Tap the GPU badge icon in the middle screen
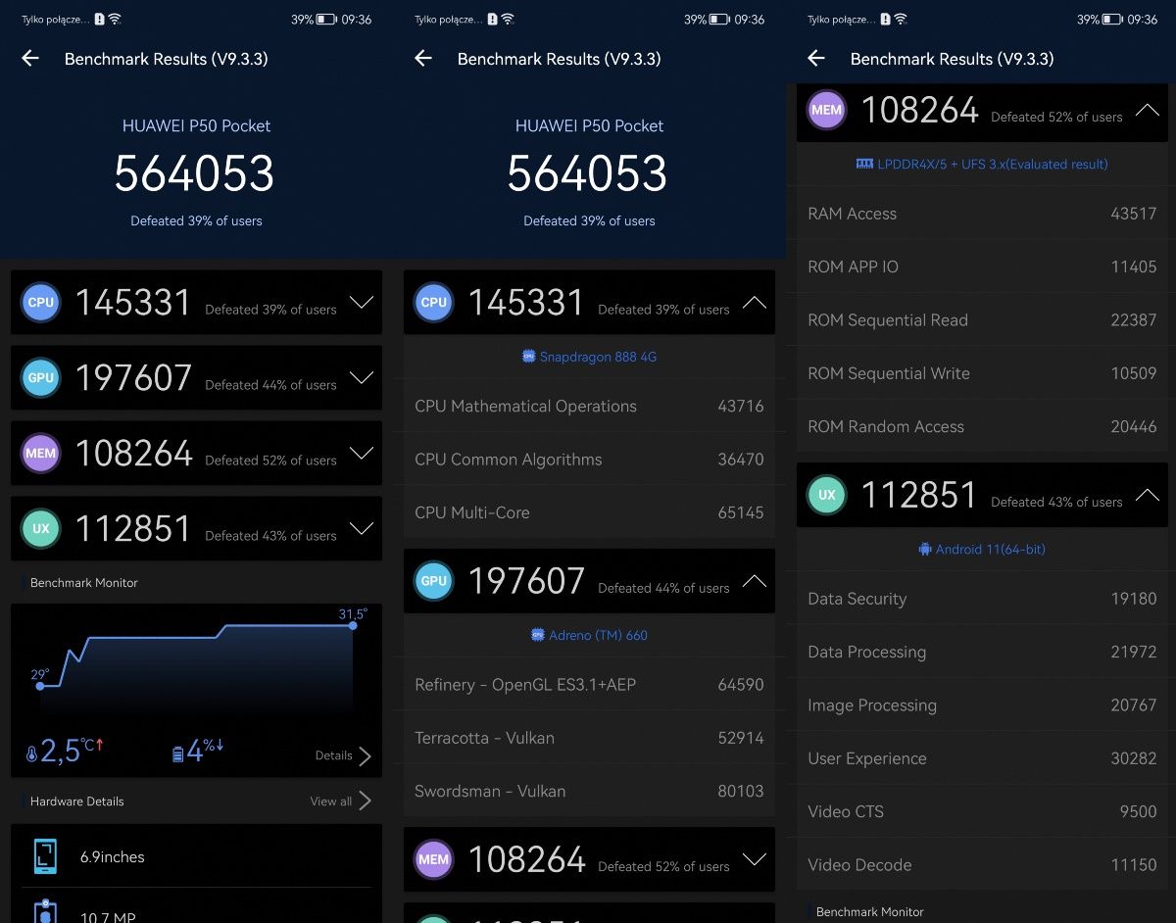 coord(434,581)
